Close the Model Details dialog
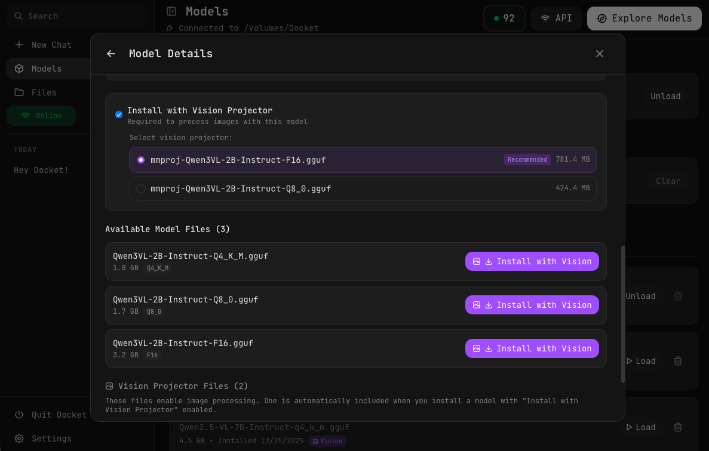This screenshot has height=451, width=709. (x=600, y=54)
